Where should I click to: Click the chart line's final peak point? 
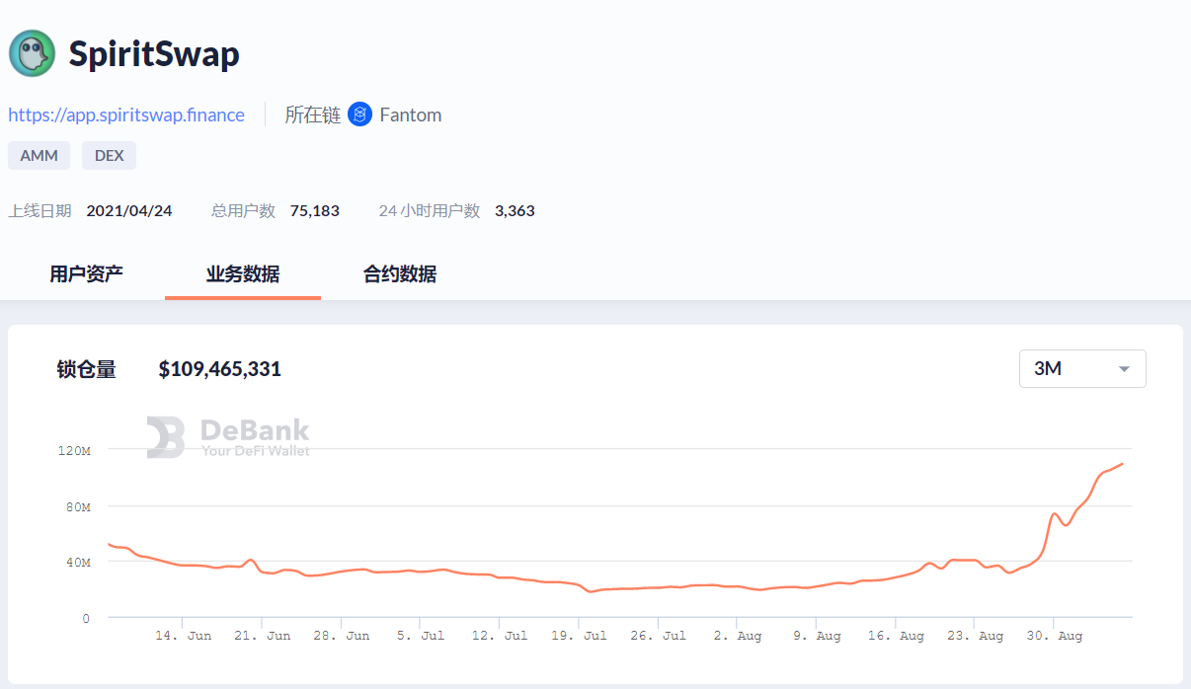click(x=1122, y=464)
